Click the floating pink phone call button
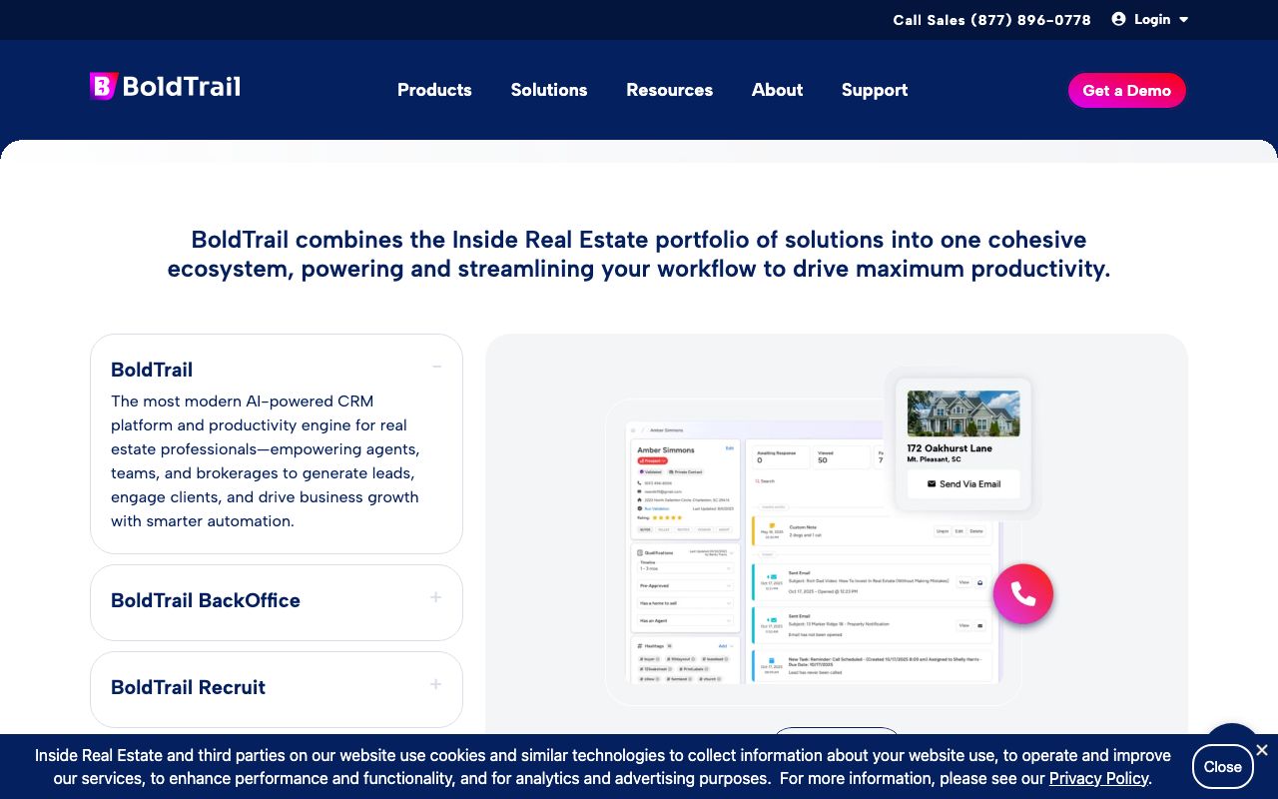Screen dimensions: 1278x799 (x=1023, y=594)
